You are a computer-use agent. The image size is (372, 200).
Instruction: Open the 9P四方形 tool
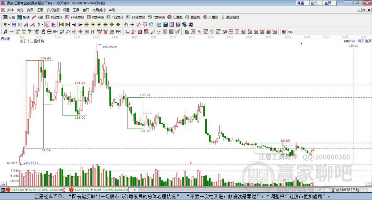click(x=75, y=17)
